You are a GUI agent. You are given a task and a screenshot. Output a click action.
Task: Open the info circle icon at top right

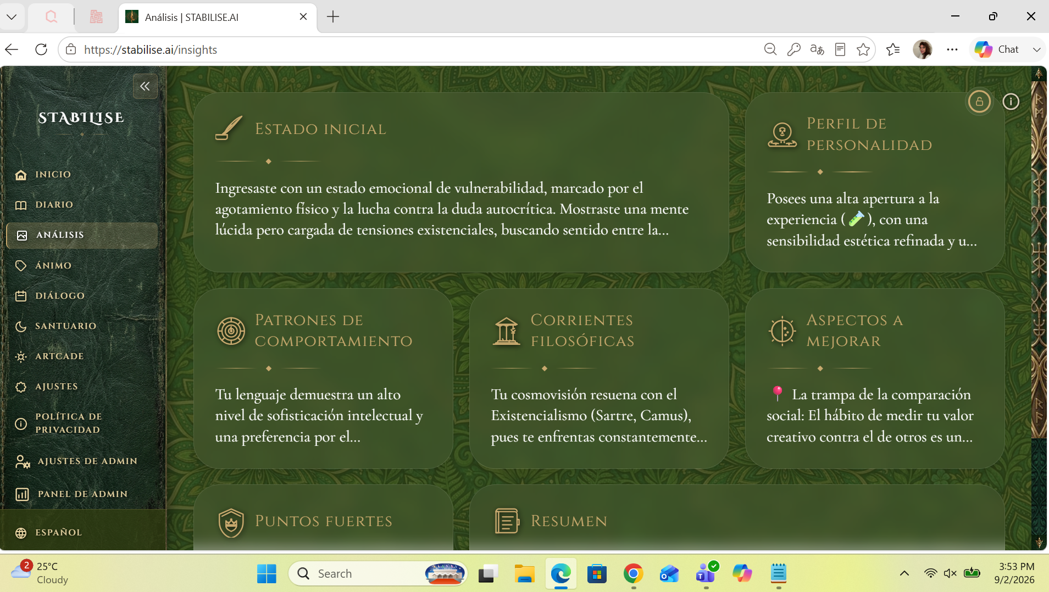tap(1011, 102)
